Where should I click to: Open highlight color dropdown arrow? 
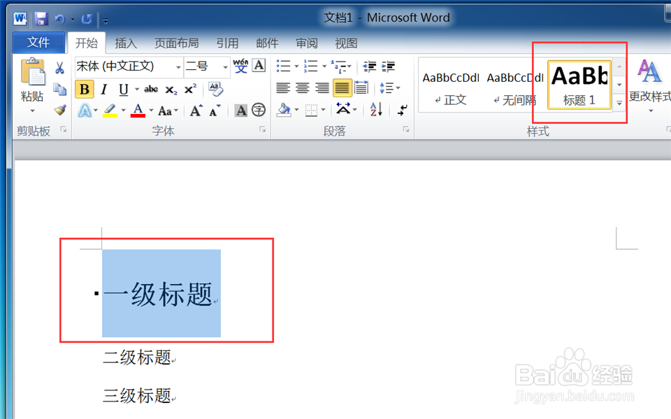point(123,111)
